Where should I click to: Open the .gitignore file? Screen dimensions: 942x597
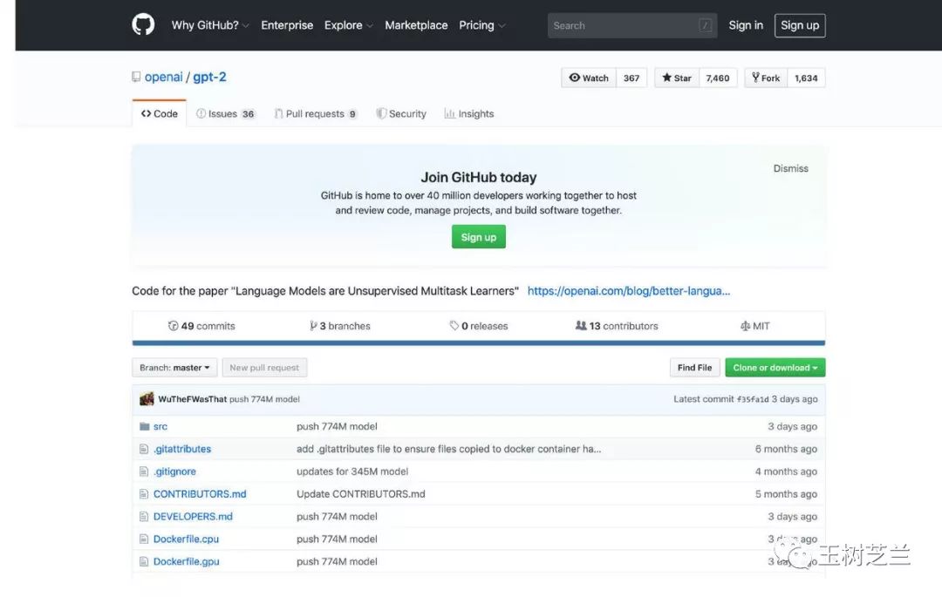[x=174, y=471]
